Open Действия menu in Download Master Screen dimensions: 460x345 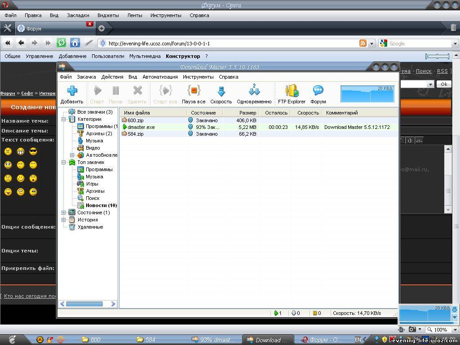[x=112, y=77]
